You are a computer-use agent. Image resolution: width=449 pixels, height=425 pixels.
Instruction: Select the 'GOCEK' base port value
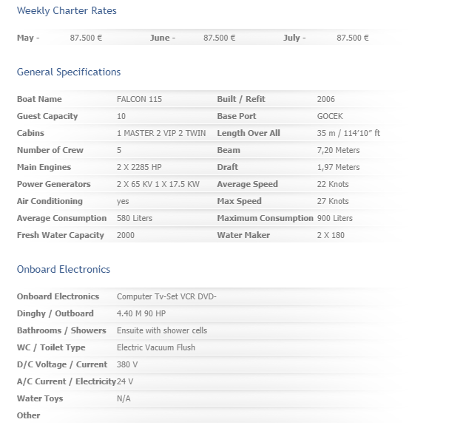pyautogui.click(x=330, y=116)
